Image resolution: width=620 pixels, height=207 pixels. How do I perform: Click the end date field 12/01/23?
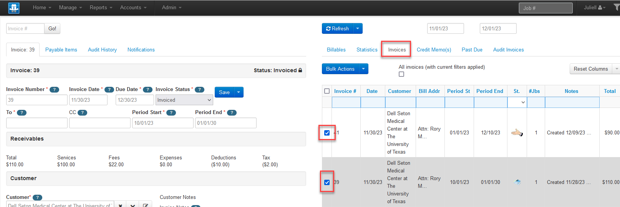point(498,28)
